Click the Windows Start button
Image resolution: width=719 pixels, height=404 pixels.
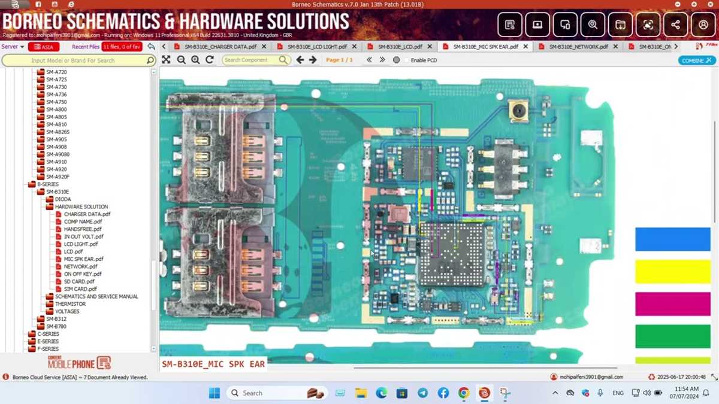(214, 393)
